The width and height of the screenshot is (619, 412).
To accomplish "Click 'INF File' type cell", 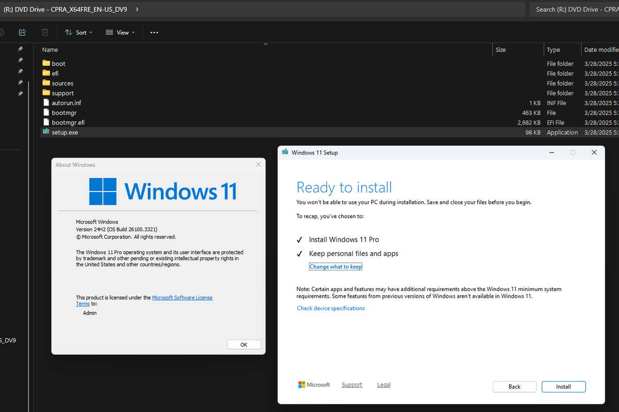I will (x=556, y=103).
